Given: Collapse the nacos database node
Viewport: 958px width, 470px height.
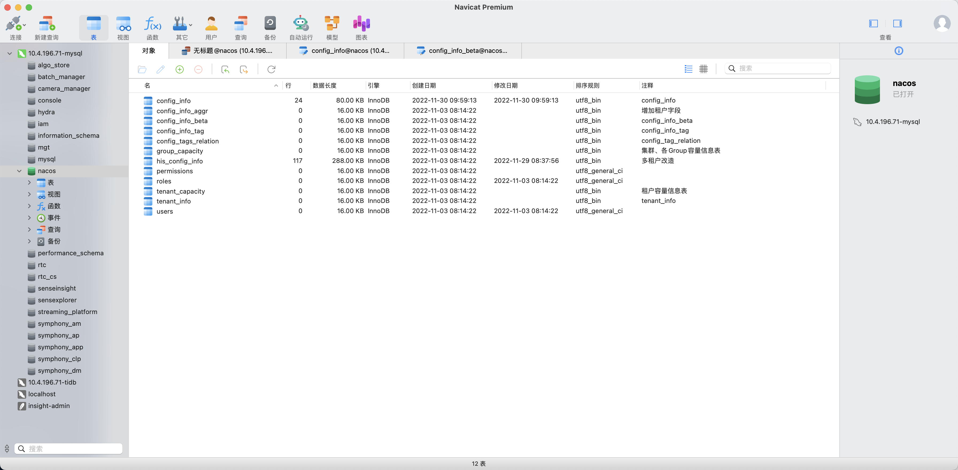Looking at the screenshot, I should 19,171.
